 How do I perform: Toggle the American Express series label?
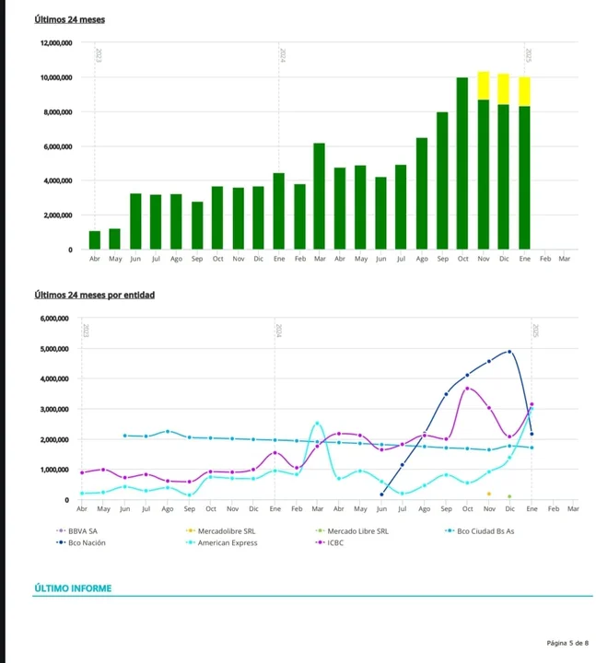tap(228, 543)
